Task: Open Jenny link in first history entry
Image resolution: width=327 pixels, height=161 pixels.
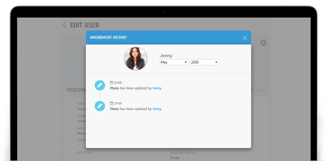Action: coord(157,88)
